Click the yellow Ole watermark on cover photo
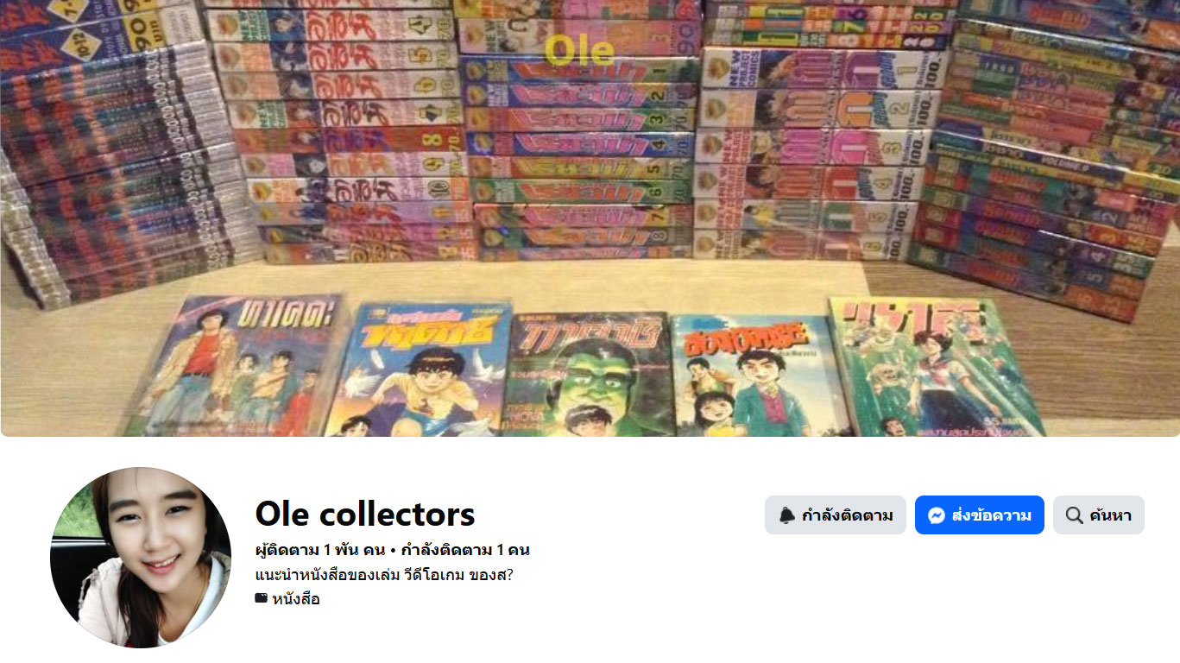The width and height of the screenshot is (1180, 663). click(579, 52)
